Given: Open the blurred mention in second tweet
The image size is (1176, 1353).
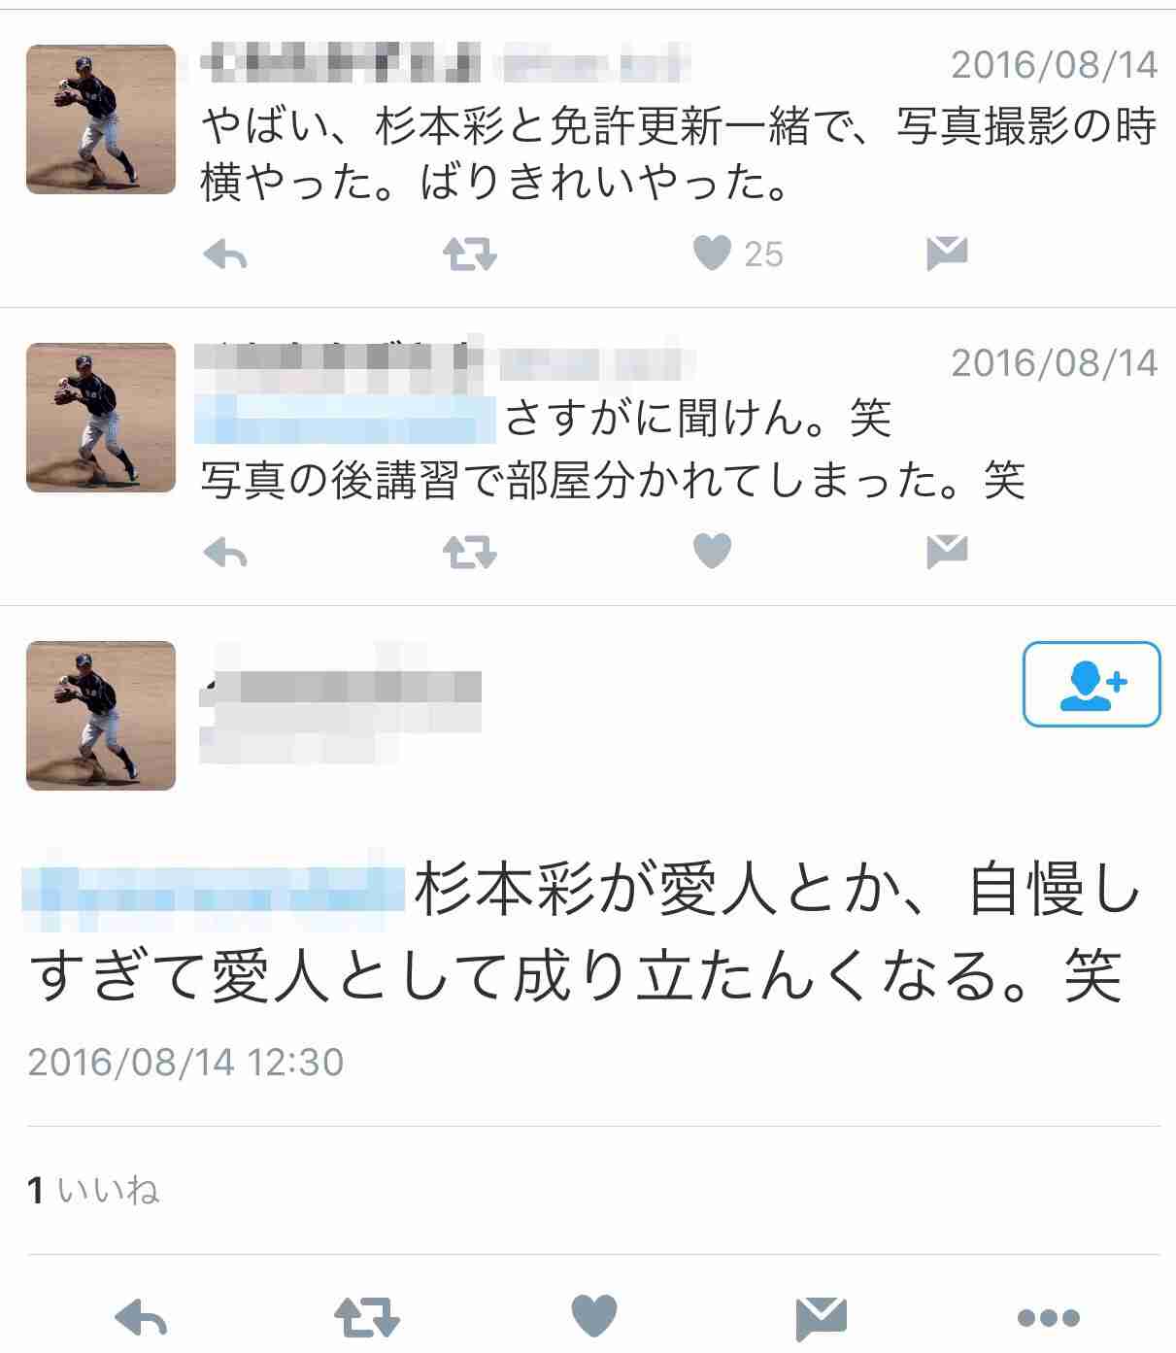Looking at the screenshot, I should [345, 420].
